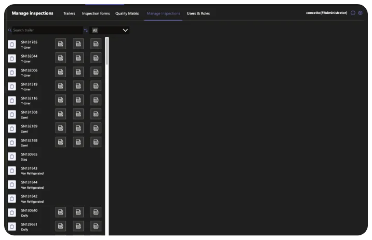Viewport: 372px width, 240px height.
Task: Open second PDF report icon for SN132006
Action: pyautogui.click(x=78, y=72)
